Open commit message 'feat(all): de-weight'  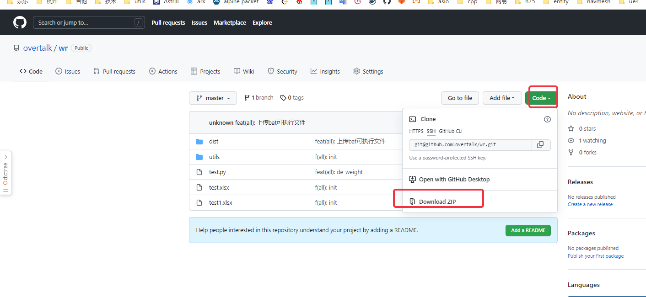[339, 172]
